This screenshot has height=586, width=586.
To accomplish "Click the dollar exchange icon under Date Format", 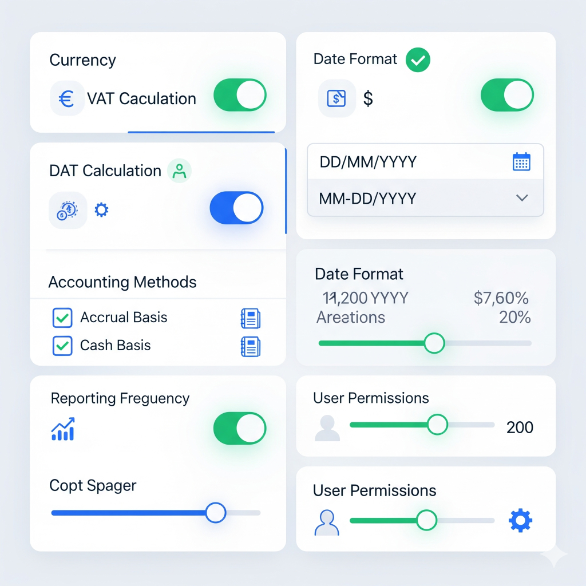I will tap(336, 98).
